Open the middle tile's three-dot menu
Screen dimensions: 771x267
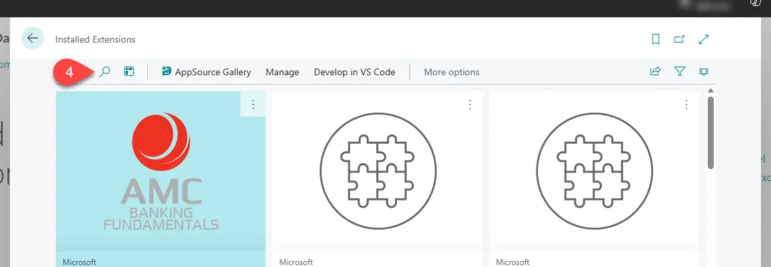[469, 105]
